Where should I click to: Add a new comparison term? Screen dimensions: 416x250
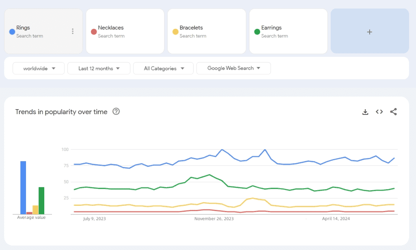coord(369,32)
